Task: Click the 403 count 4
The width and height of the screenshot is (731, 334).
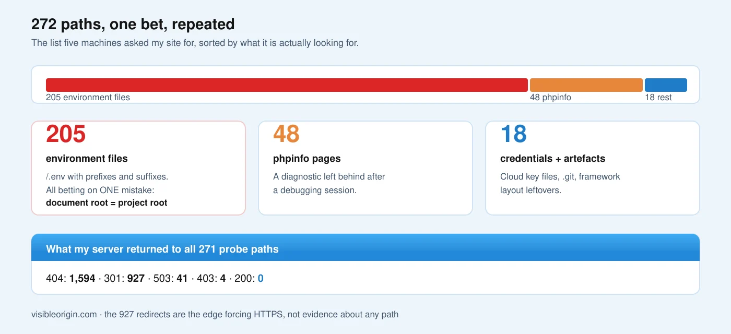Action: coord(223,279)
